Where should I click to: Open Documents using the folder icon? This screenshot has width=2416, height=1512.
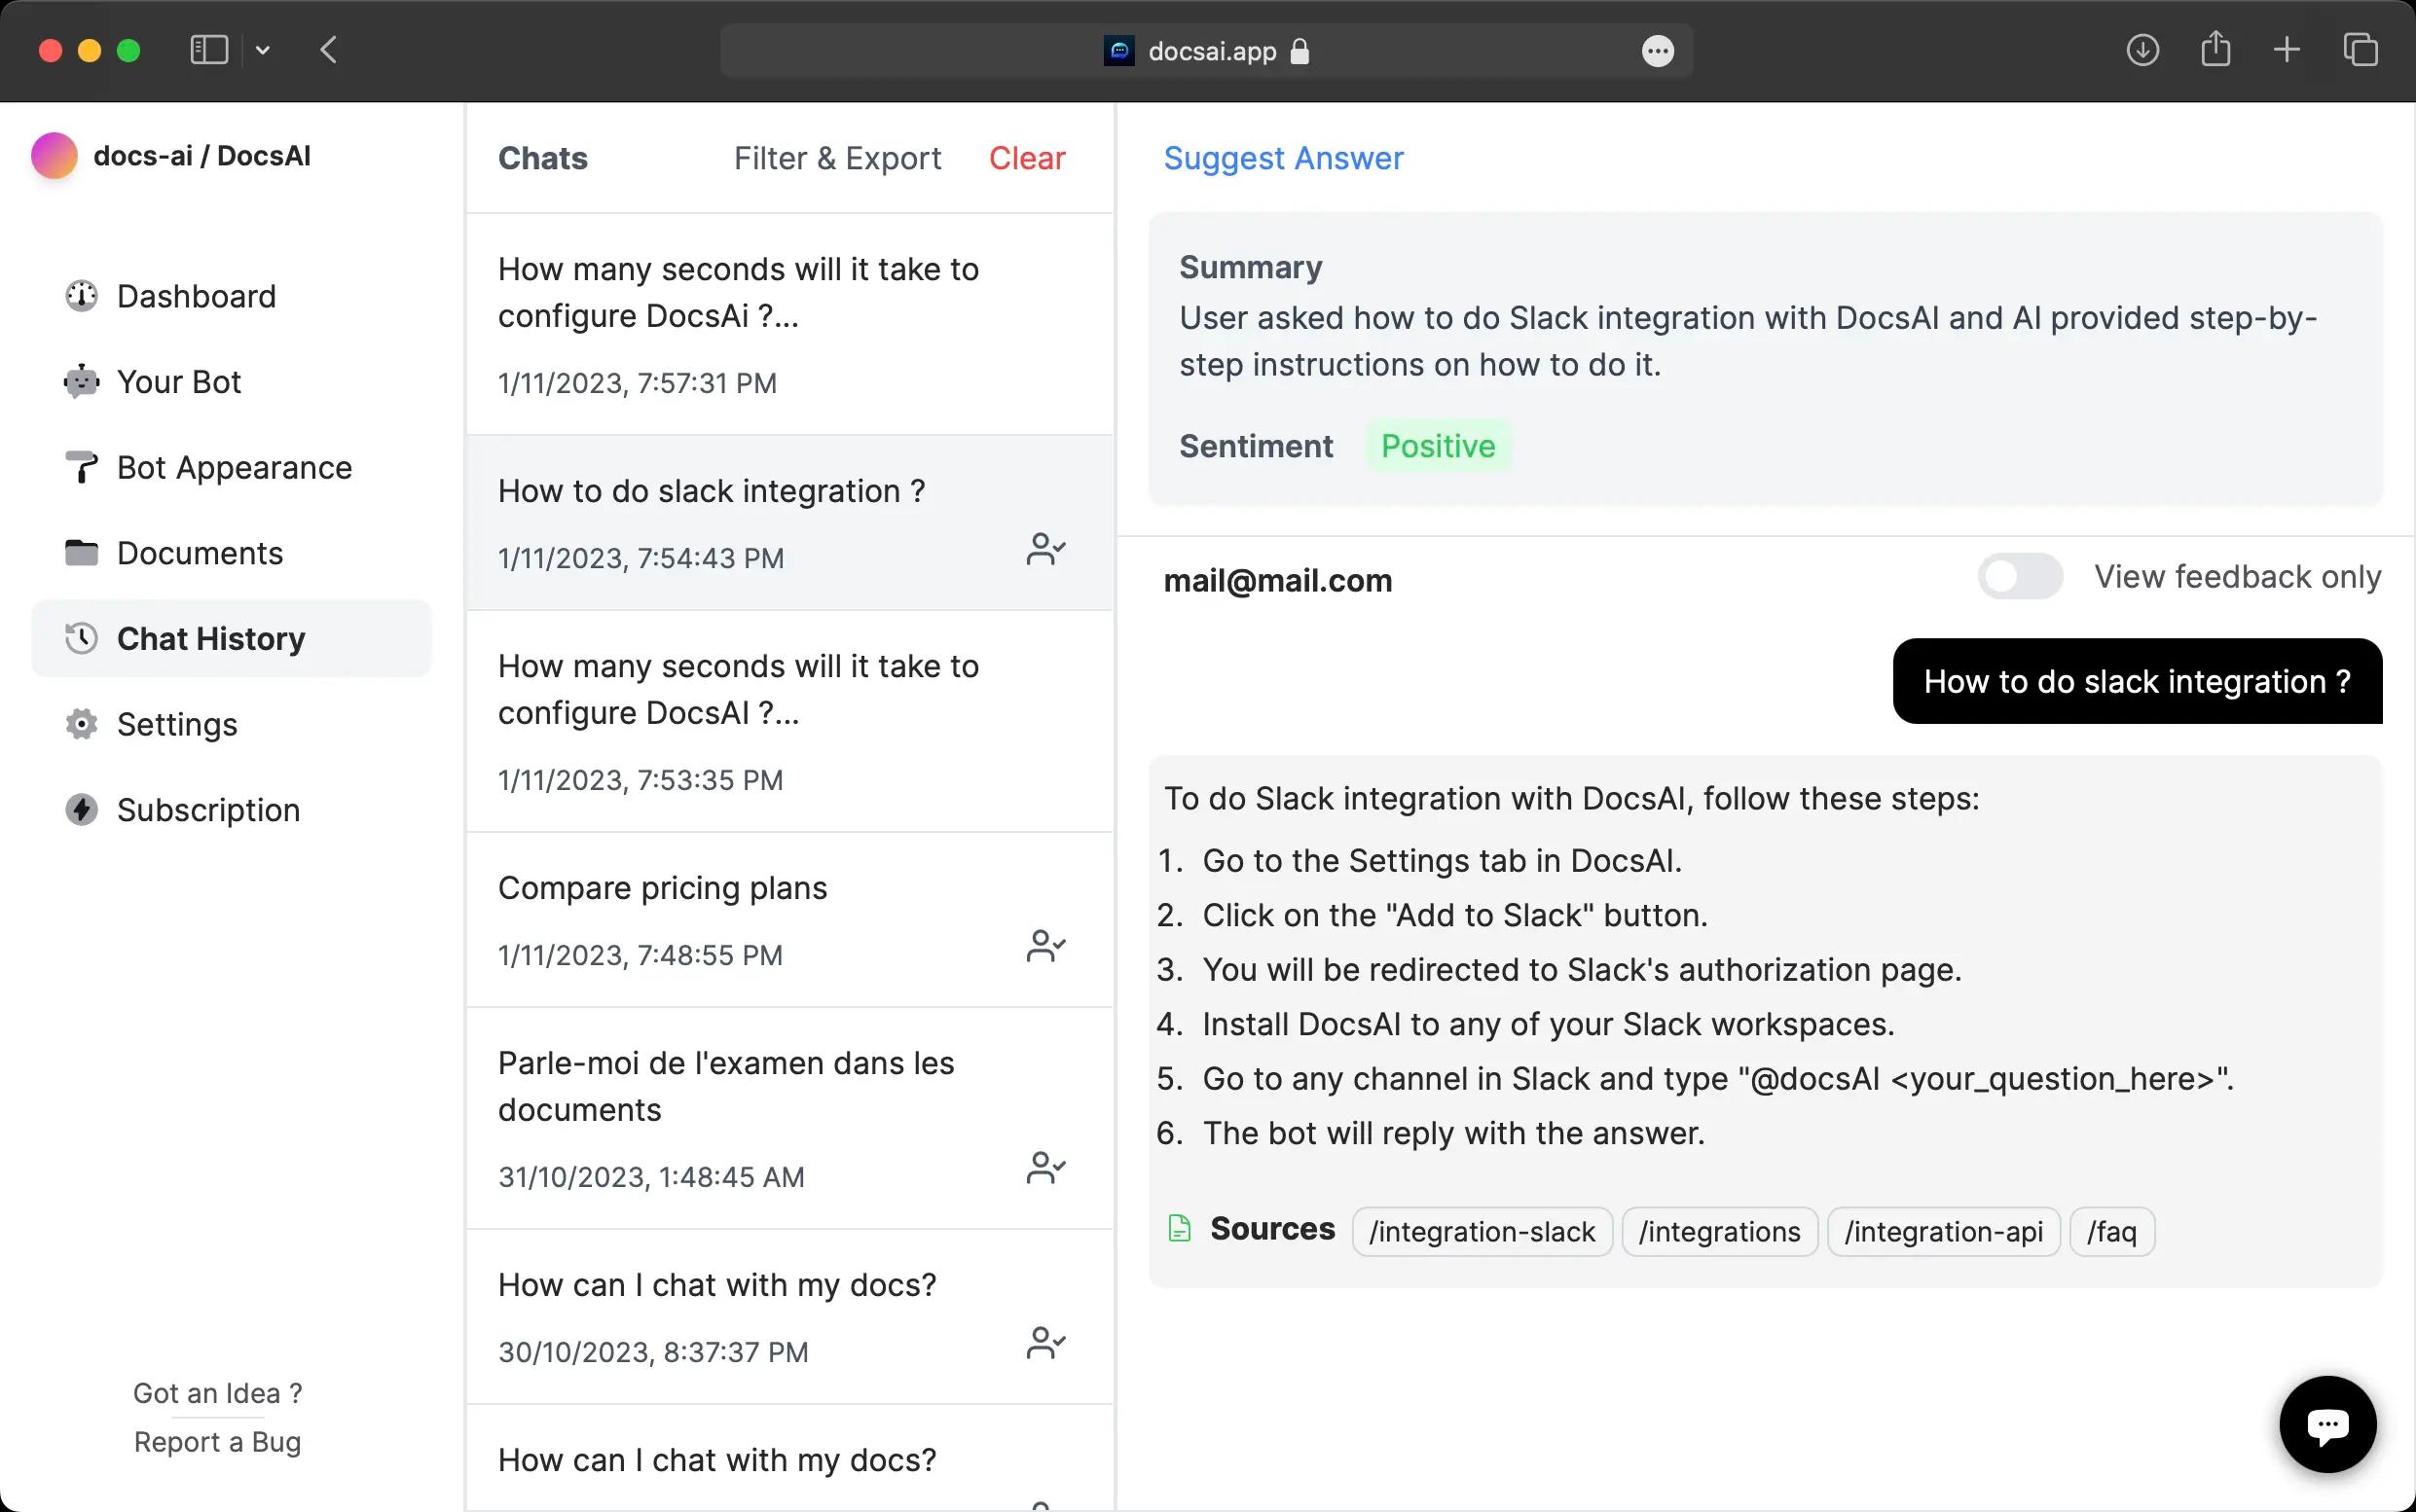coord(81,552)
